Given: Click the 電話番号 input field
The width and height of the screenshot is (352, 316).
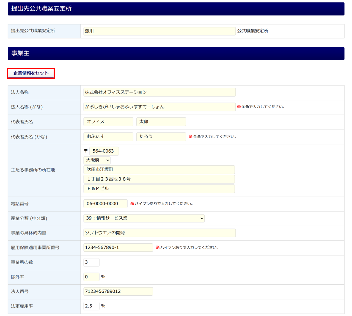Looking at the screenshot, I should coord(105,204).
